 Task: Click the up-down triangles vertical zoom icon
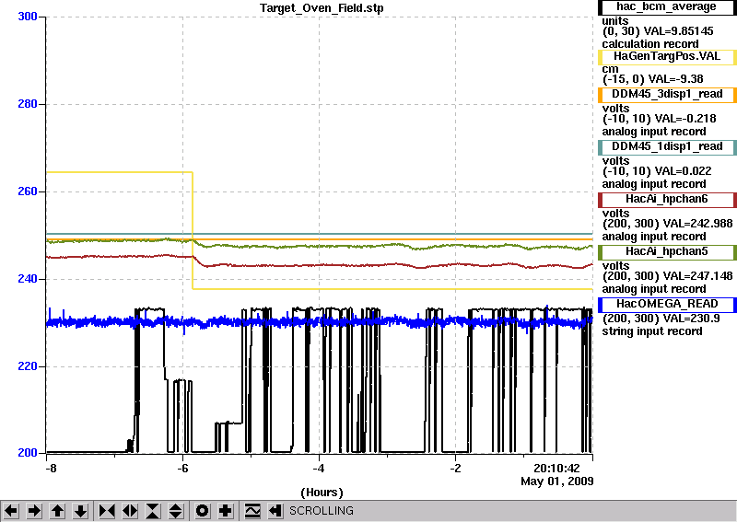176,511
